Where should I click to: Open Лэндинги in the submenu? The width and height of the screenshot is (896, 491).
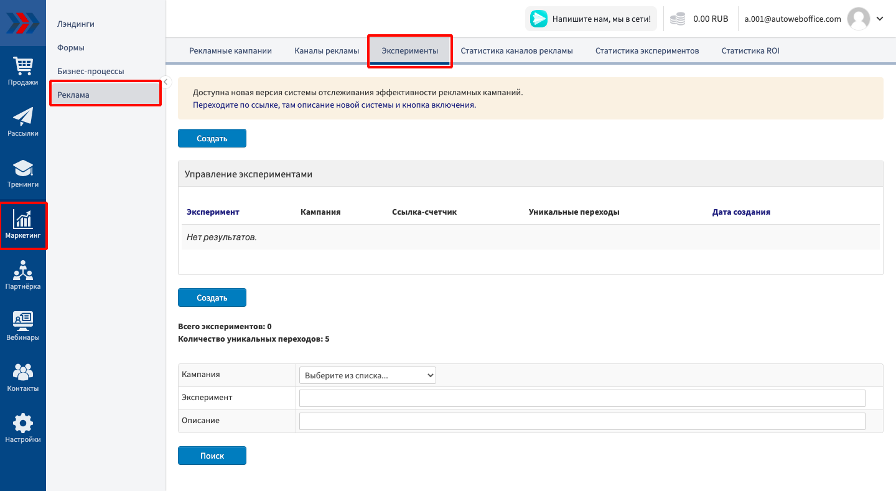76,24
